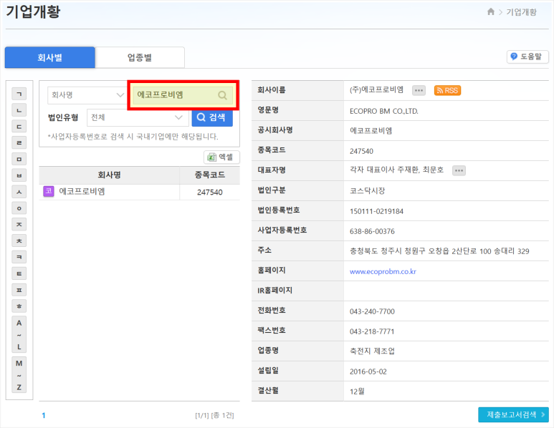The height and width of the screenshot is (428, 554).
Task: Click the 기업개황 breadcrumb text
Action: pos(521,12)
